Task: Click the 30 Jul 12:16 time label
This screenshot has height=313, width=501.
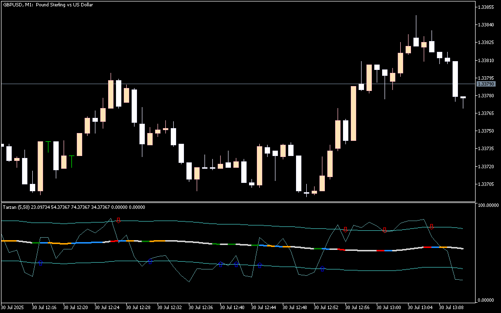Action: (x=44, y=308)
